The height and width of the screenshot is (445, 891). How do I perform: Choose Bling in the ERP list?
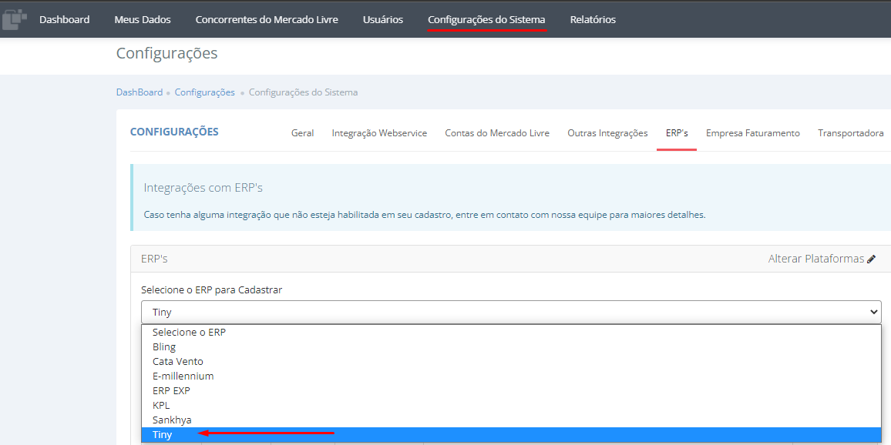pyautogui.click(x=511, y=346)
